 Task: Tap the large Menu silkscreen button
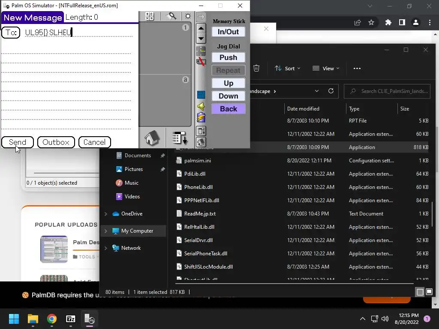tap(180, 138)
